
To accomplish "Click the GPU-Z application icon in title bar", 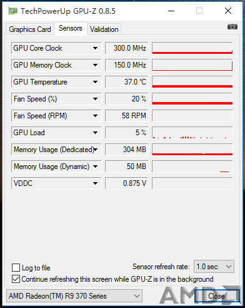I will pos(12,11).
